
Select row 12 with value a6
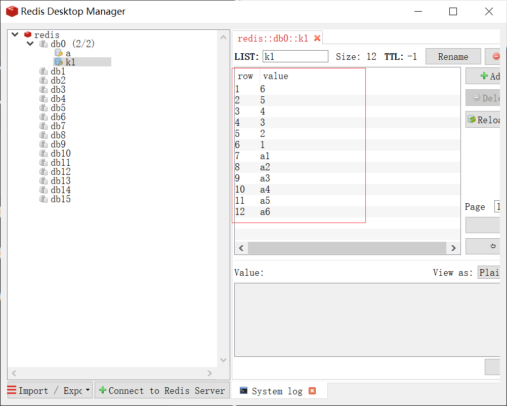(347, 212)
